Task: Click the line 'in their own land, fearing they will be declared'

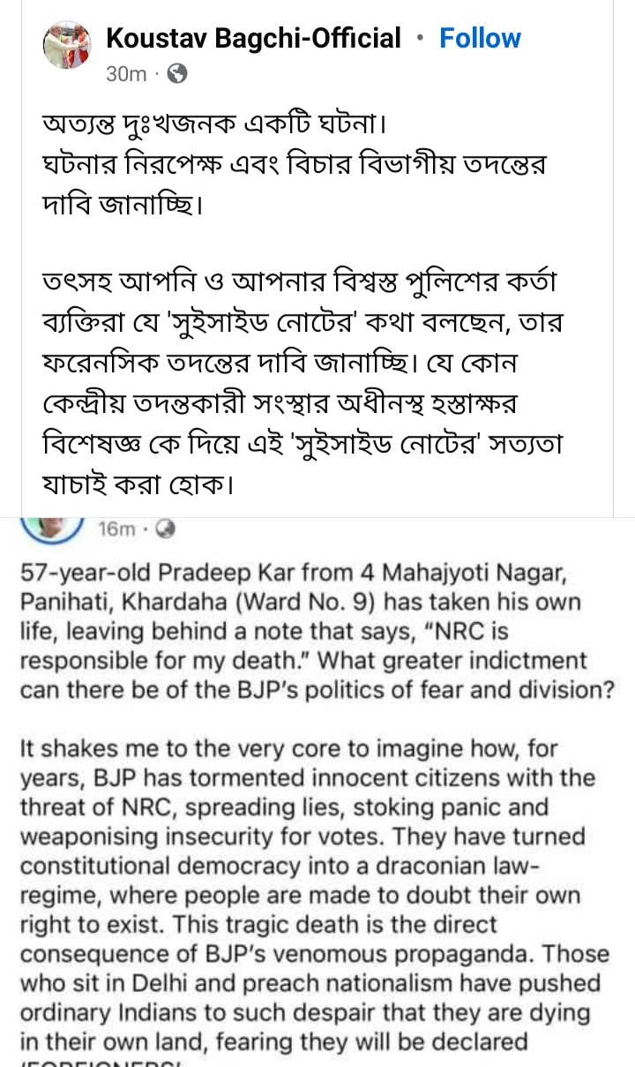Action: (x=273, y=1041)
